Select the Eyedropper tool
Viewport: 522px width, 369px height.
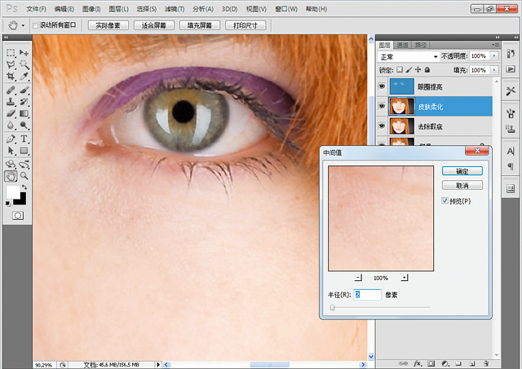coord(24,77)
